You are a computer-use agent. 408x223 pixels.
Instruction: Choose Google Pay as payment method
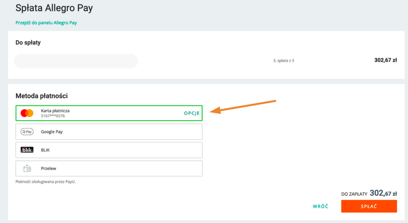tap(109, 132)
